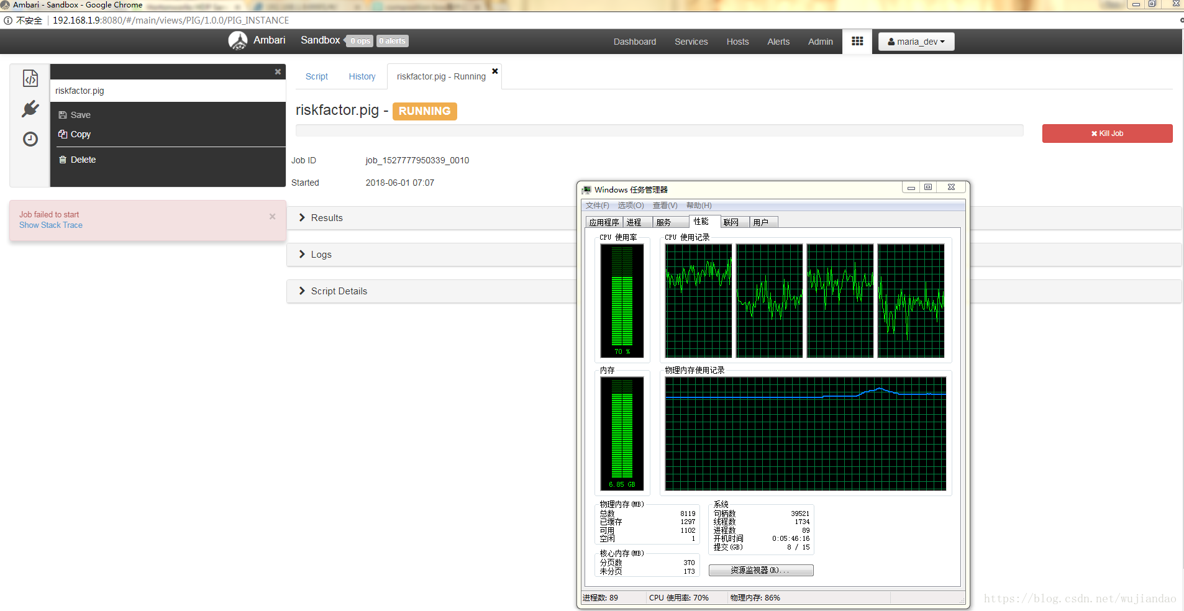The height and width of the screenshot is (611, 1184).
Task: Open Alerts in Ambari navigation
Action: point(778,42)
